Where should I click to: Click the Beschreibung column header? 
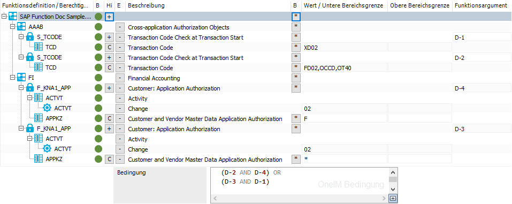[146, 5]
